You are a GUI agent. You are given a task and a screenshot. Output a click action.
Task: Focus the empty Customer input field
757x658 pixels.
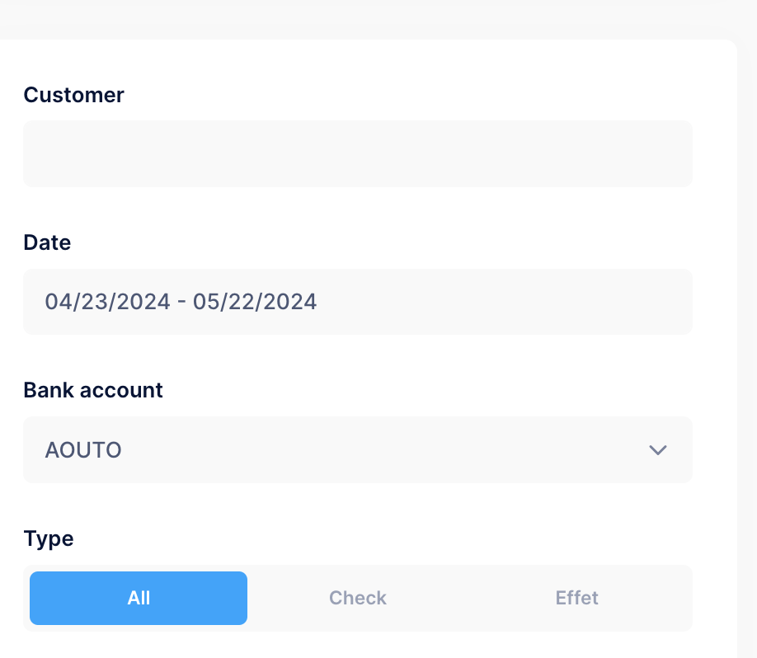pos(358,154)
